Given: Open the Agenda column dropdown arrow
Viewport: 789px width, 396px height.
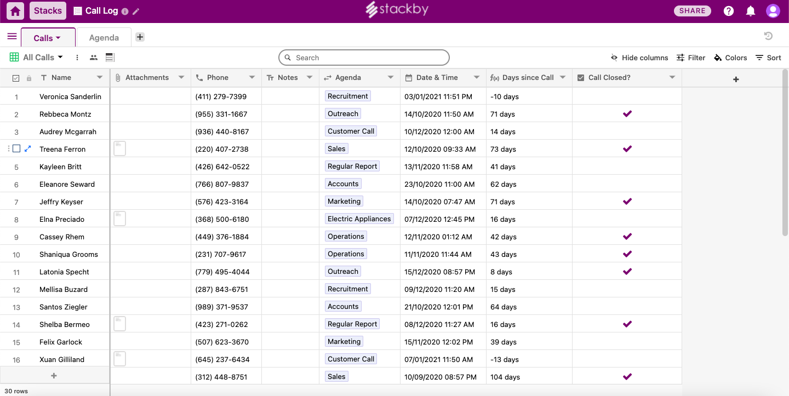Looking at the screenshot, I should click(391, 78).
